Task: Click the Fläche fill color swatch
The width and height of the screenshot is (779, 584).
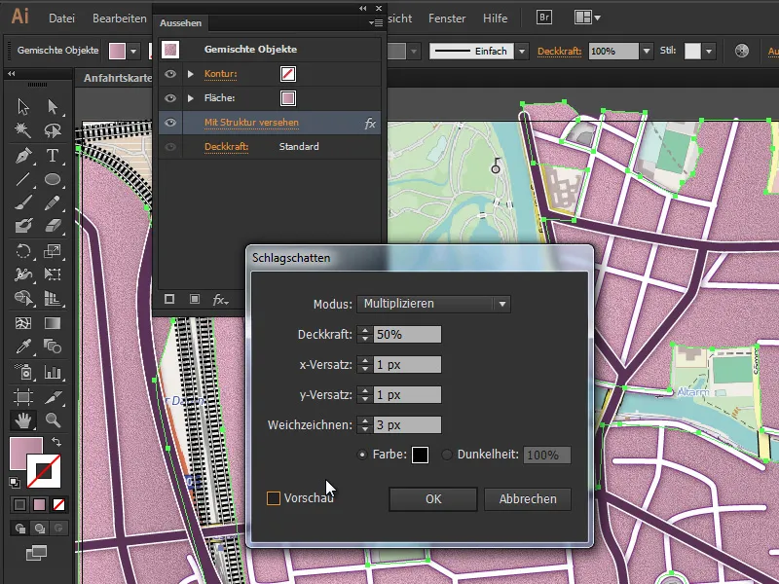Action: 288,98
